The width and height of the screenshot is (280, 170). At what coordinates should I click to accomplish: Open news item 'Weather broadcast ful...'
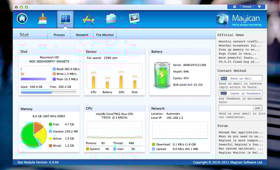point(240,46)
